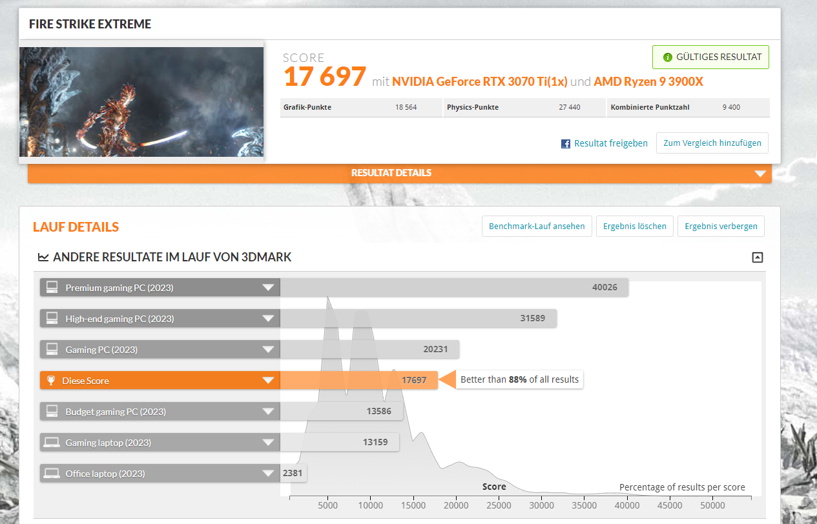This screenshot has height=524, width=817.
Task: Click the green valid result info icon
Action: click(x=668, y=57)
